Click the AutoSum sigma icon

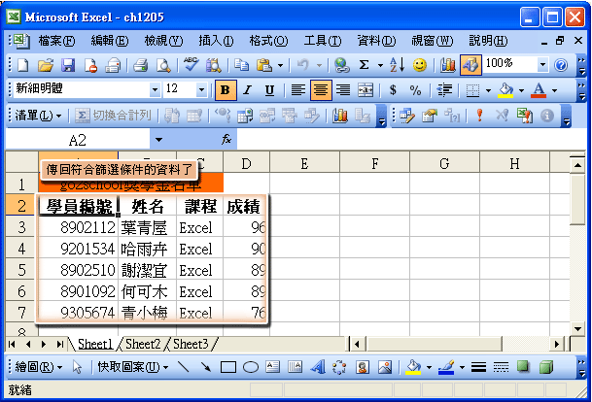pyautogui.click(x=365, y=65)
